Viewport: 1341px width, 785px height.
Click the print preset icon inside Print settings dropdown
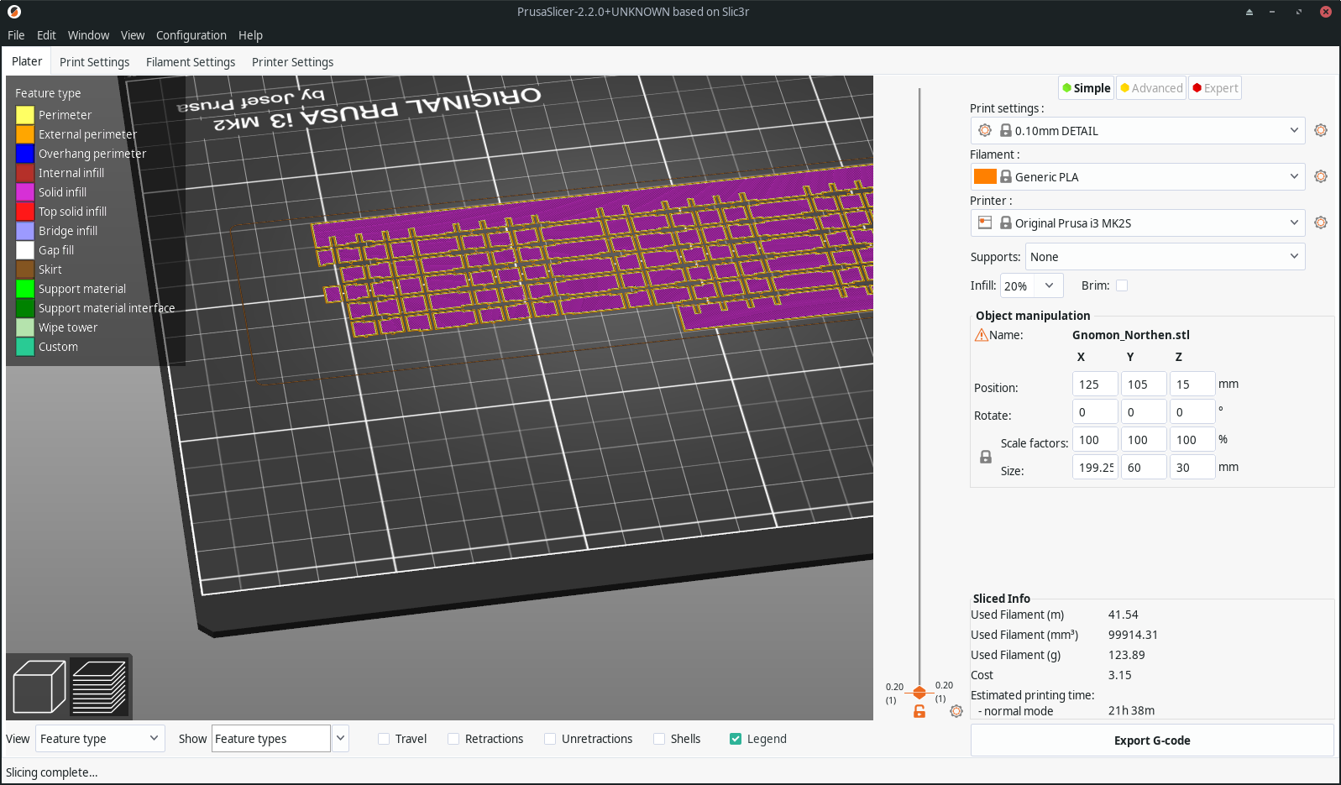pos(985,130)
